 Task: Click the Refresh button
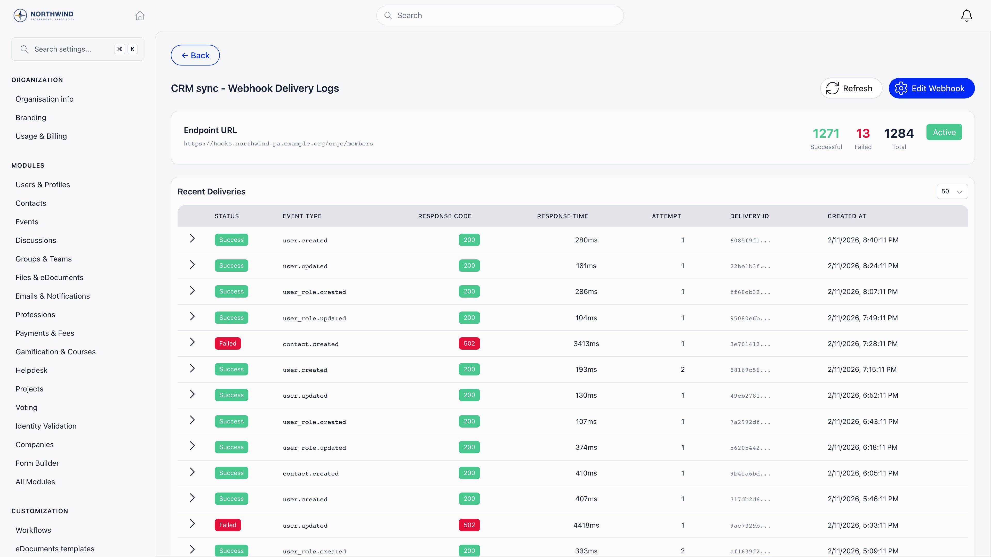[x=851, y=88]
